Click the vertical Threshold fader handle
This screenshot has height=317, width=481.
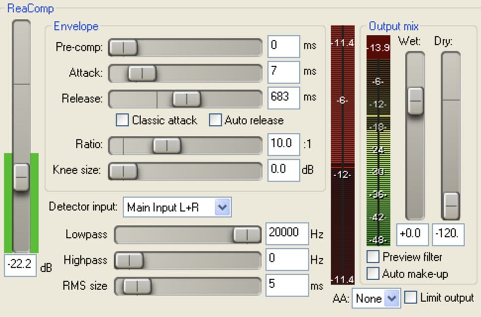pos(21,177)
